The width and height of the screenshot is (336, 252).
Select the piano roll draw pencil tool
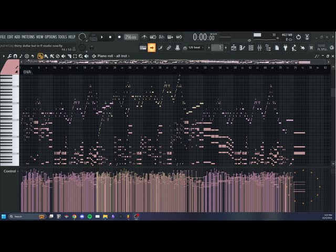click(x=40, y=56)
